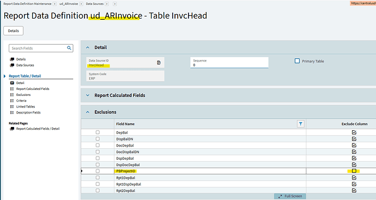
Task: Select the DocDispBalDN field name cell
Action: (210, 152)
